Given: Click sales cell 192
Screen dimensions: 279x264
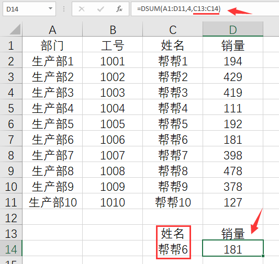Looking at the screenshot, I should (233, 123).
